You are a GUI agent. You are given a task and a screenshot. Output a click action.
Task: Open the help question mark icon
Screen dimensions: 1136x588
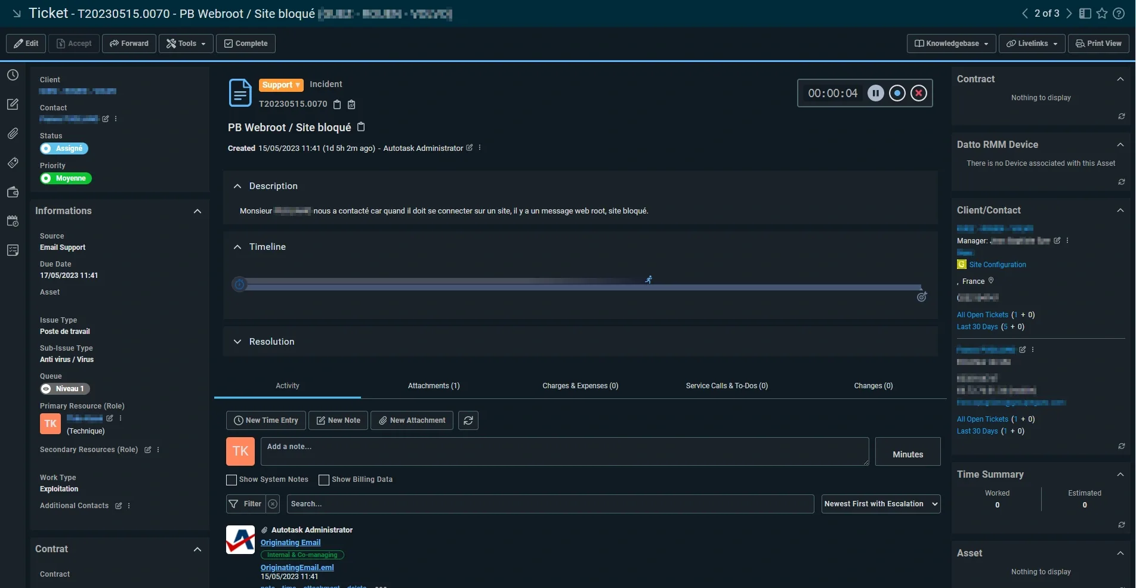click(1119, 13)
